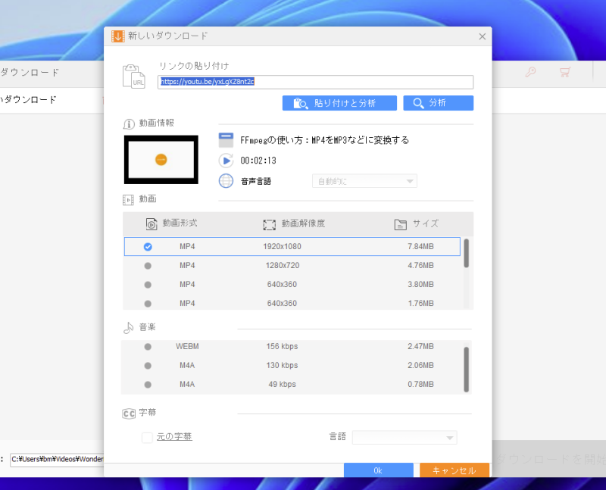Choose the M4A 130 kbps option
Image resolution: width=606 pixels, height=490 pixels.
148,366
